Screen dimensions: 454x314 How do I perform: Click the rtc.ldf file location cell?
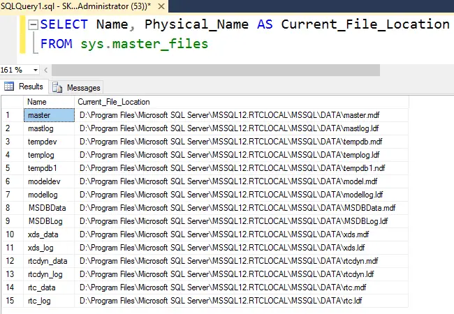(242, 301)
